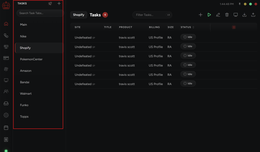
Task: Open the dollar receipt sidebar icon
Action: click(6, 140)
